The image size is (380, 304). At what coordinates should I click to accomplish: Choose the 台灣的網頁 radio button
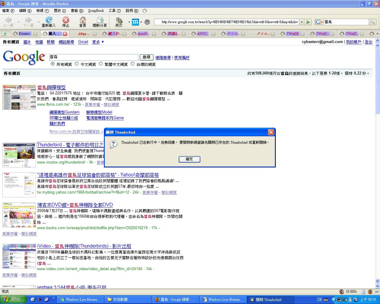coord(133,64)
